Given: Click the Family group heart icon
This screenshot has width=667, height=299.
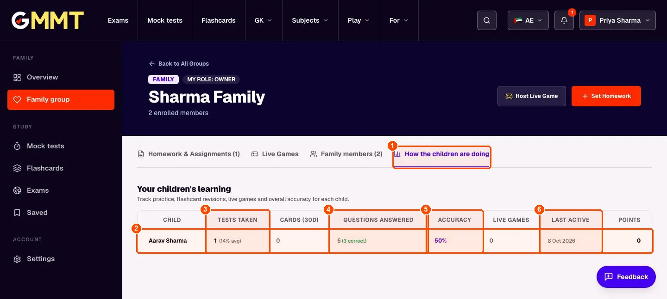Looking at the screenshot, I should click(17, 99).
